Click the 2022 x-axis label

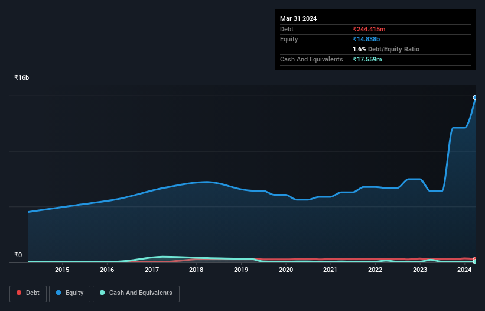pyautogui.click(x=375, y=270)
